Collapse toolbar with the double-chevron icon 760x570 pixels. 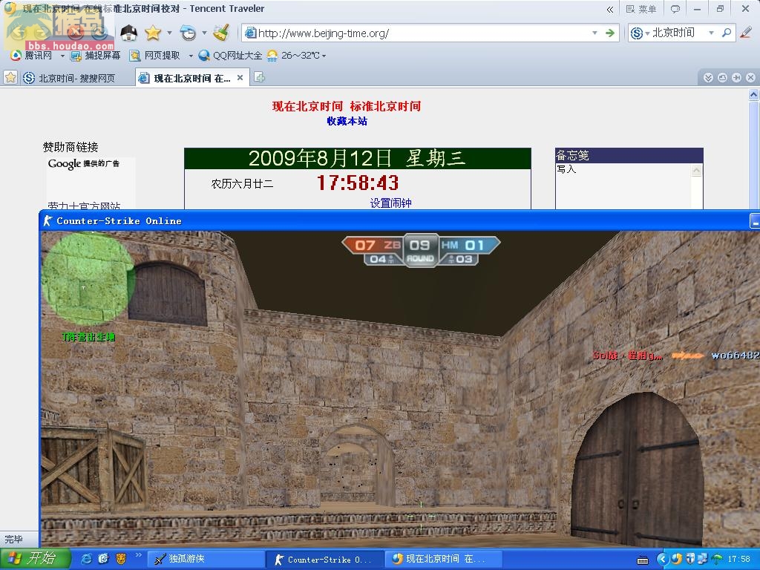(x=610, y=9)
